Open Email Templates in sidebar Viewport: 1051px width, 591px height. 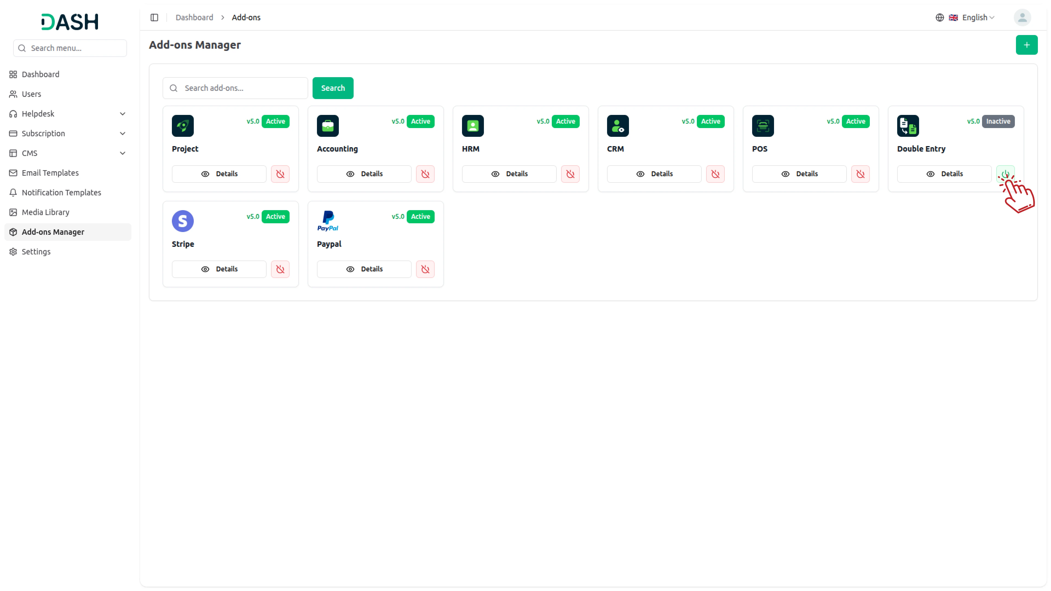(50, 173)
